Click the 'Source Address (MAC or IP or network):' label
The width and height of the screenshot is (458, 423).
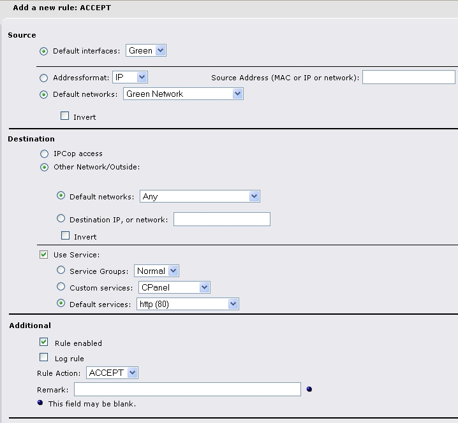tap(285, 78)
